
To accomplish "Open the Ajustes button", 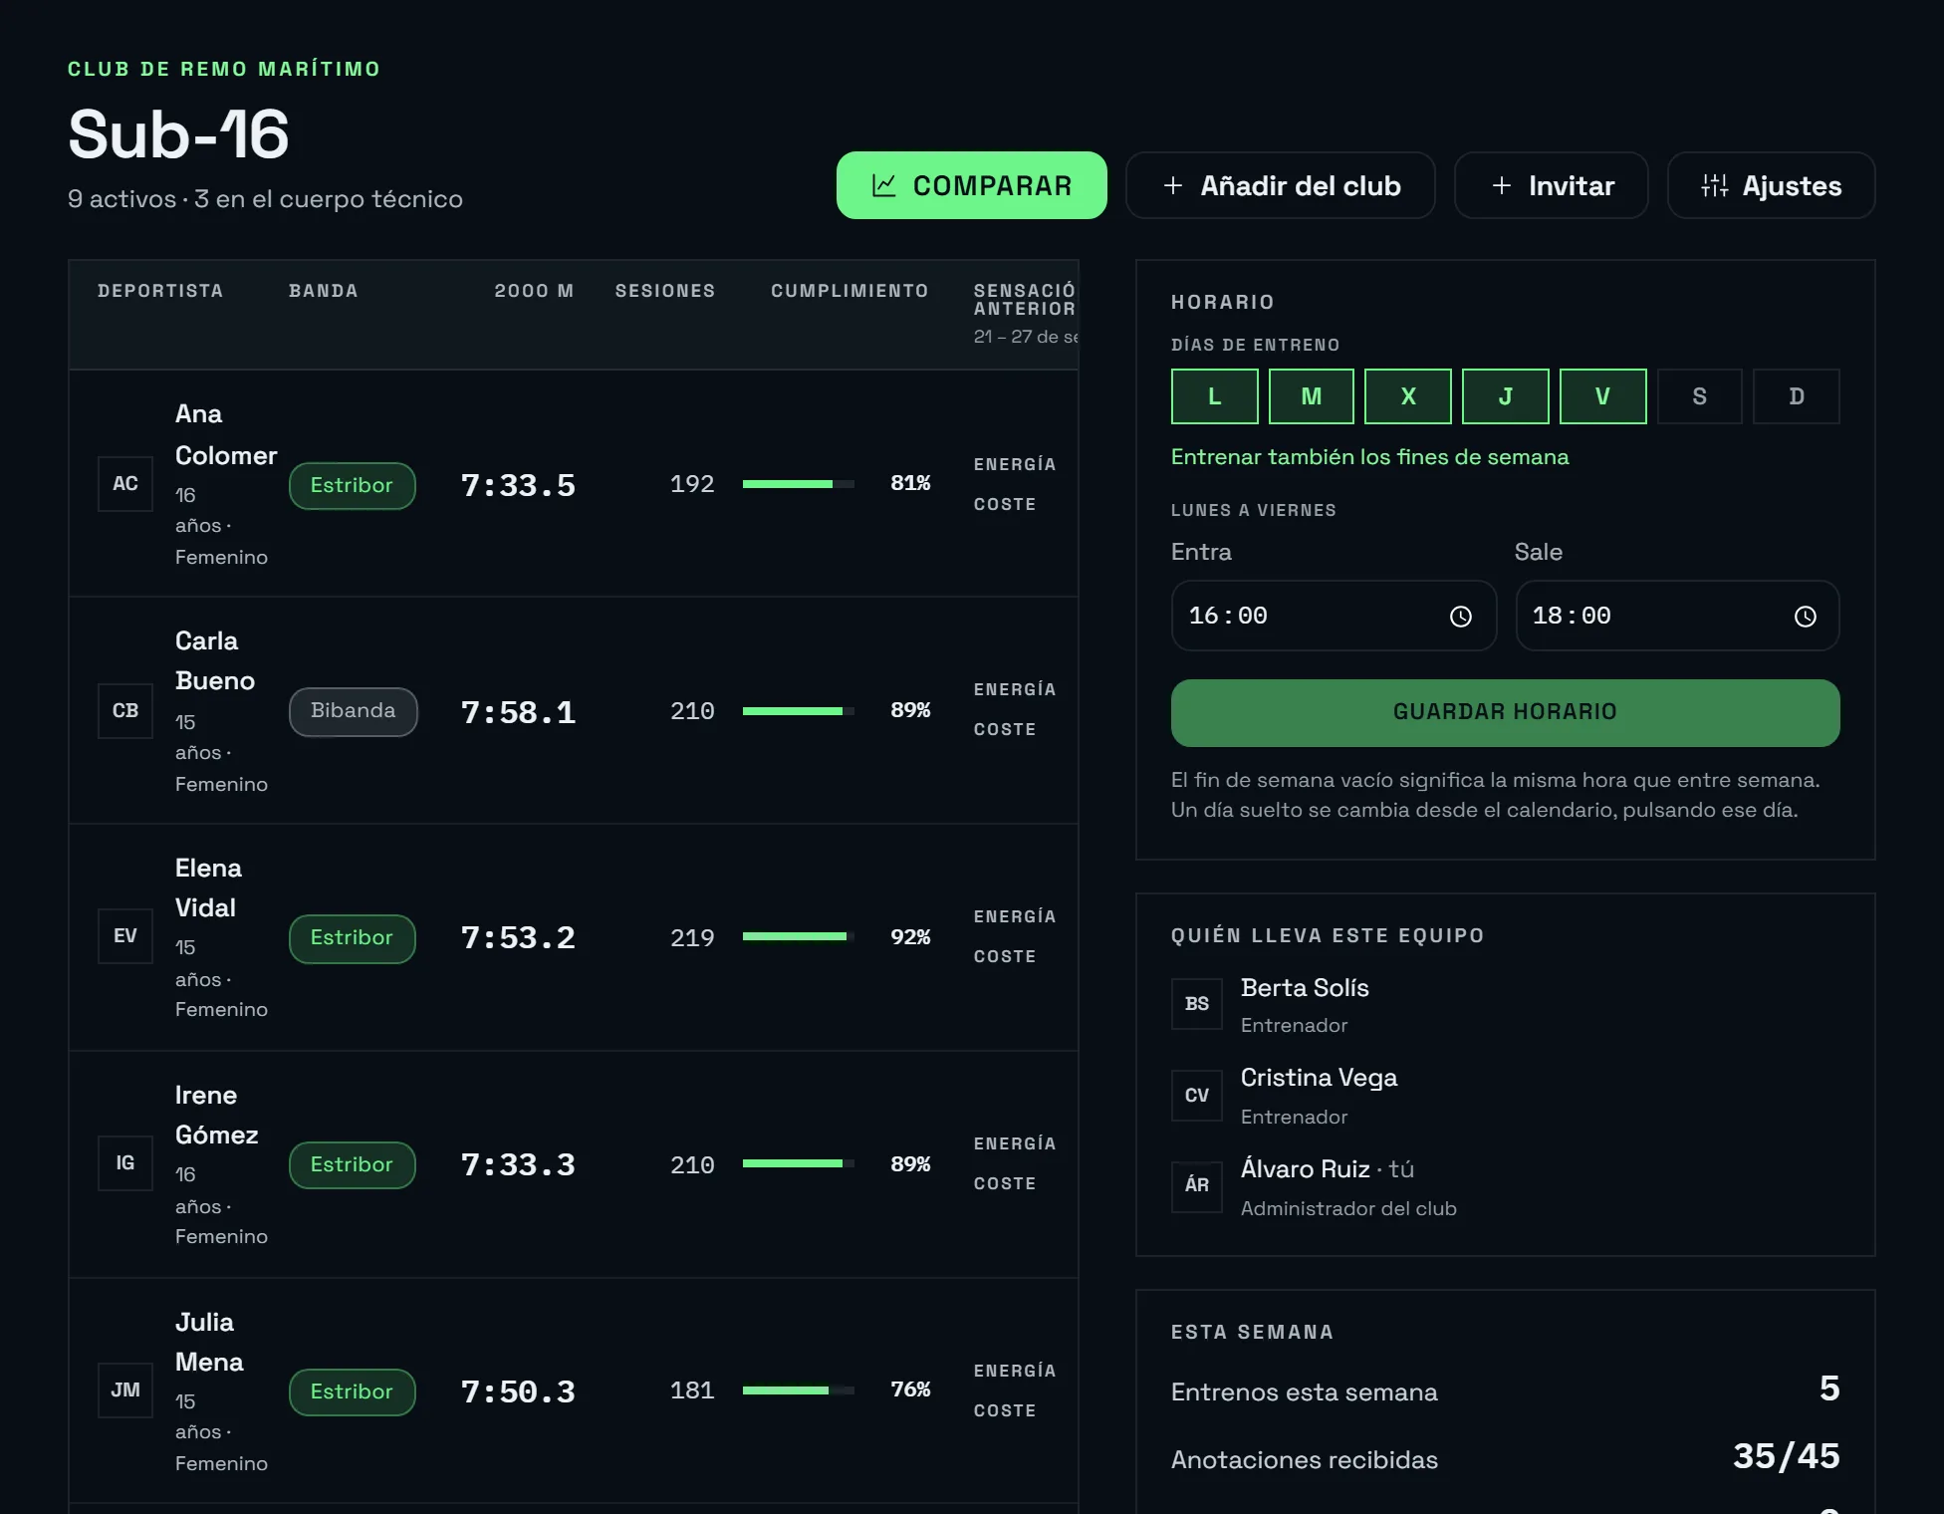I will (x=1772, y=185).
